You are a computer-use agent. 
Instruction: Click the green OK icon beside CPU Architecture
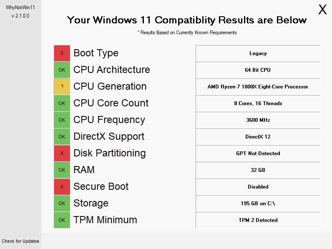62,70
